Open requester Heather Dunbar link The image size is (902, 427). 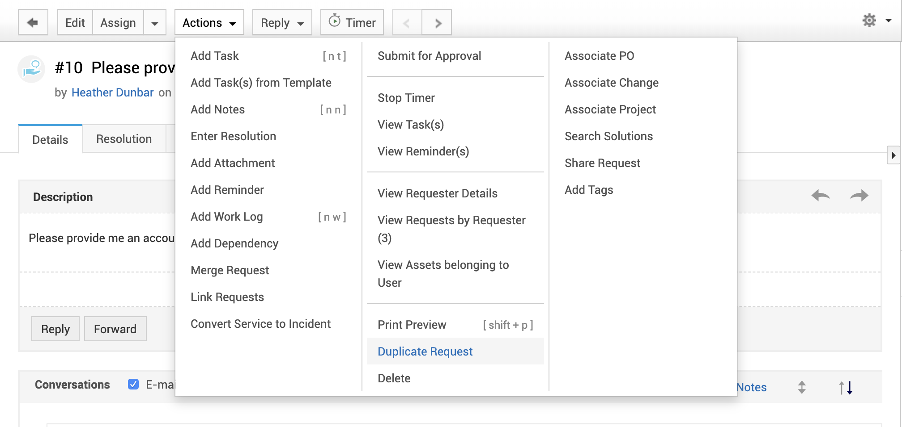click(x=112, y=92)
